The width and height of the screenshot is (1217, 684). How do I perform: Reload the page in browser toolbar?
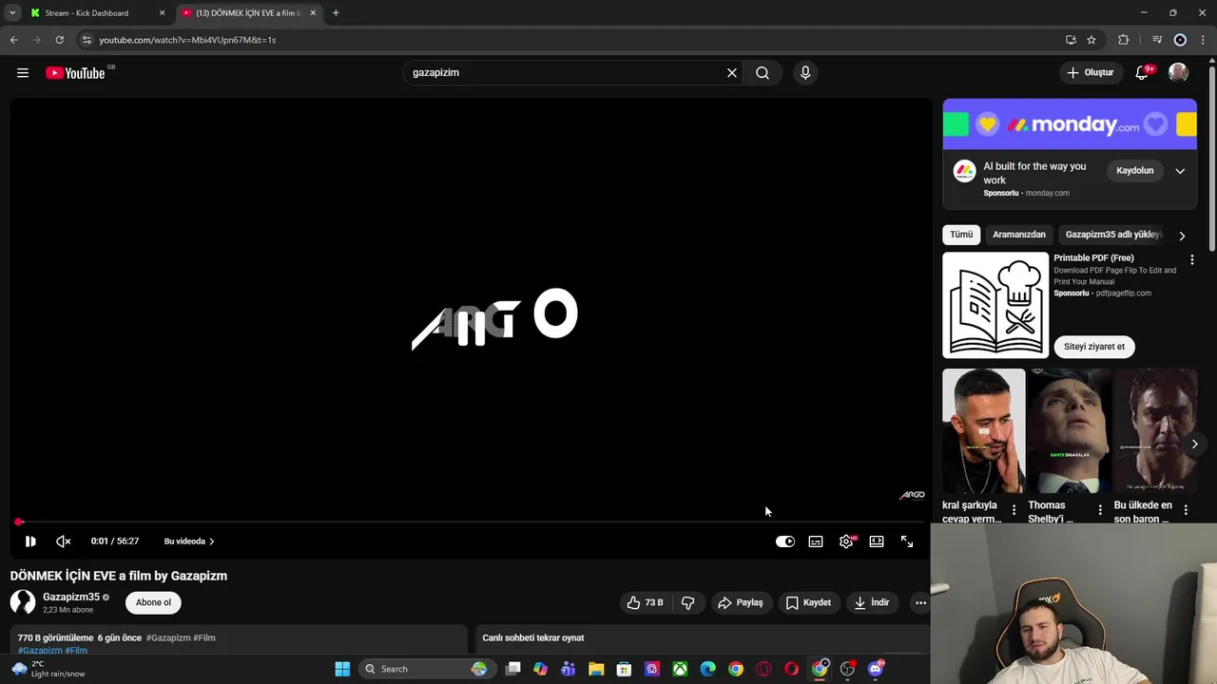(x=59, y=40)
